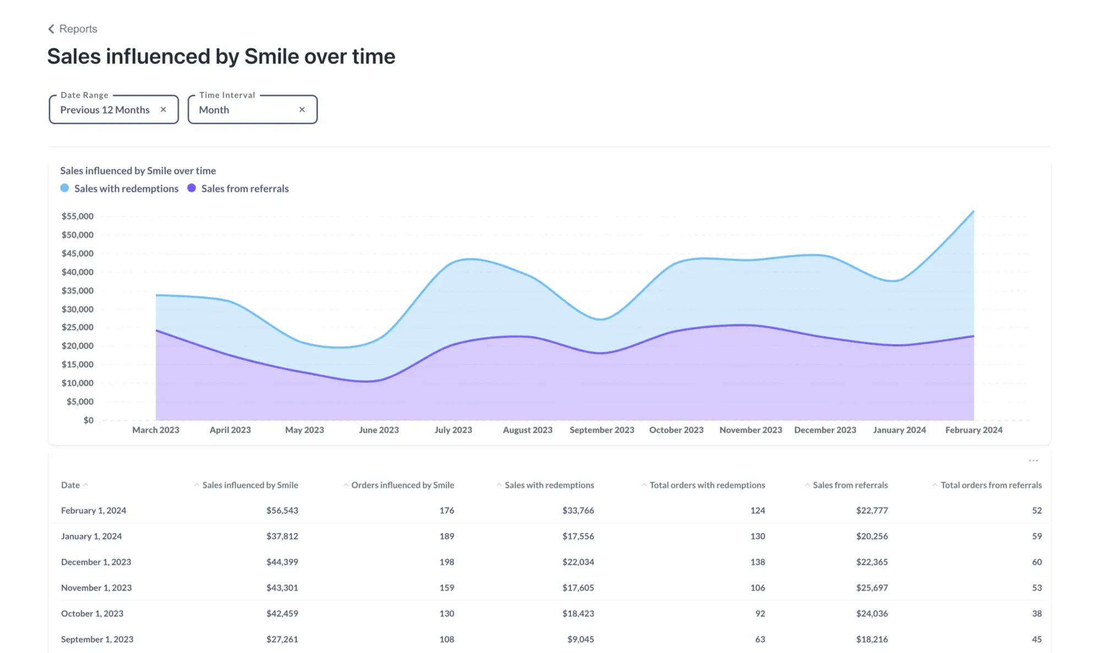Click the purple Sales from referrals legend dot
Image resolution: width=1101 pixels, height=653 pixels.
pyautogui.click(x=192, y=188)
